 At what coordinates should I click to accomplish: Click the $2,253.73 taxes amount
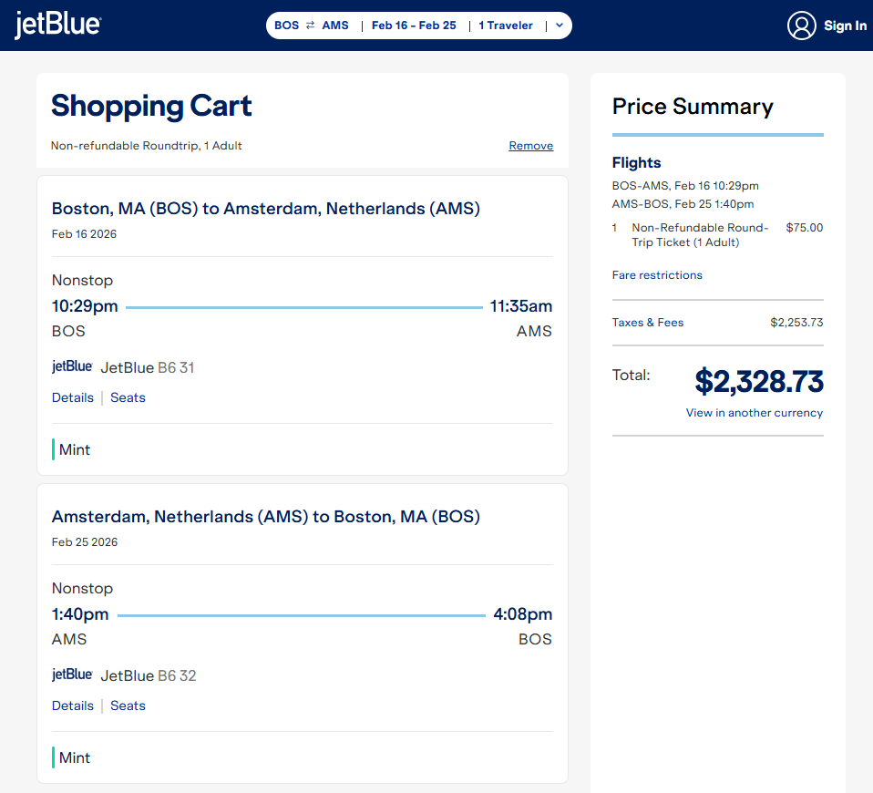pyautogui.click(x=796, y=323)
